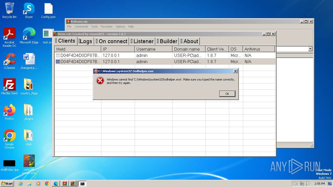This screenshot has height=187, width=333.
Task: Select the changedca... Word document icon
Action: click(29, 62)
